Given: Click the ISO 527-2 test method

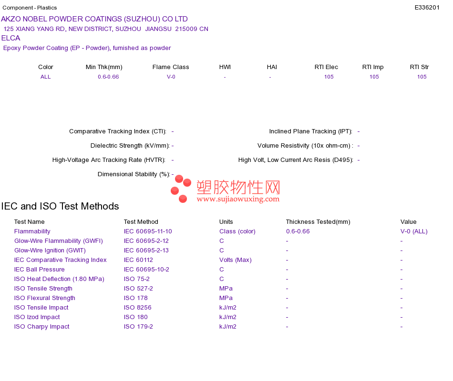Looking at the screenshot, I should pyautogui.click(x=138, y=288).
